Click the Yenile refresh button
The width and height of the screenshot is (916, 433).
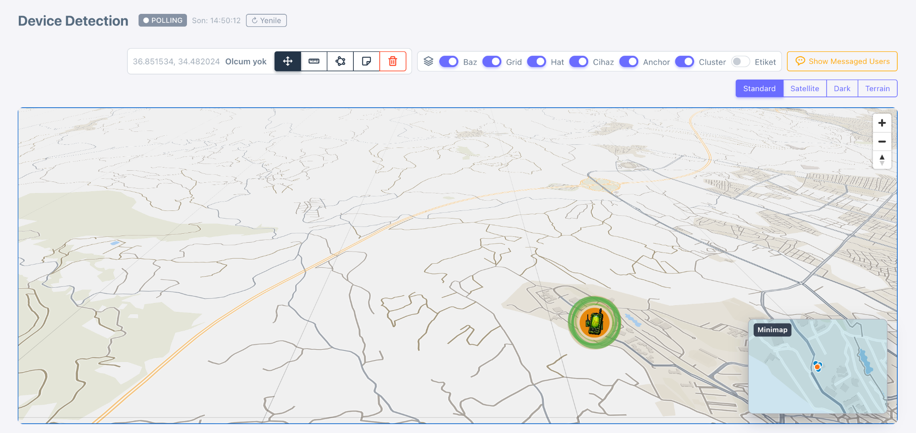coord(266,21)
